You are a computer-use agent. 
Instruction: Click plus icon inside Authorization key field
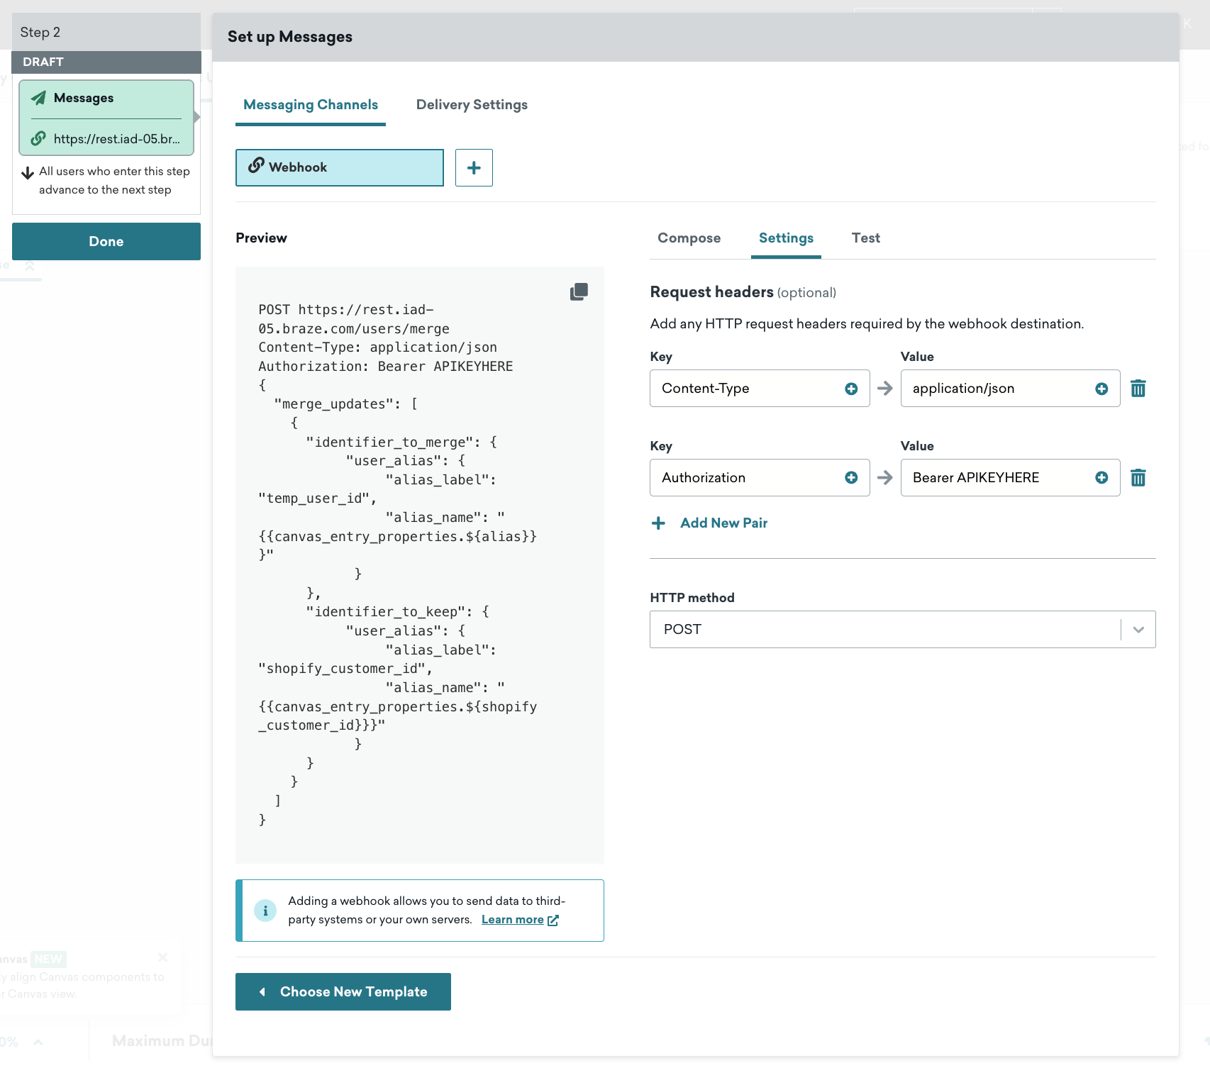[x=851, y=478]
